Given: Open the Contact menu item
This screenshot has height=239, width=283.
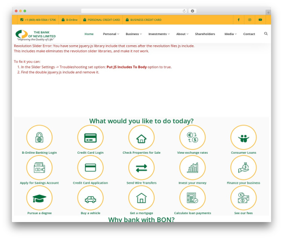Looking at the screenshot, I should pyautogui.click(x=249, y=34).
